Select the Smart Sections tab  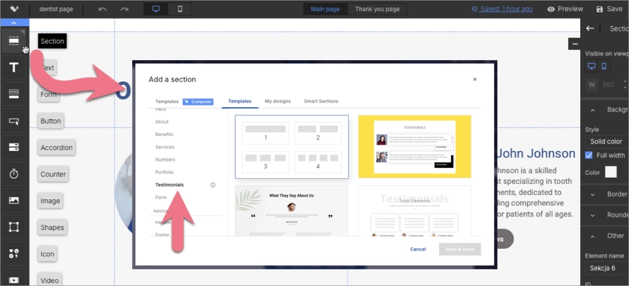pos(321,101)
